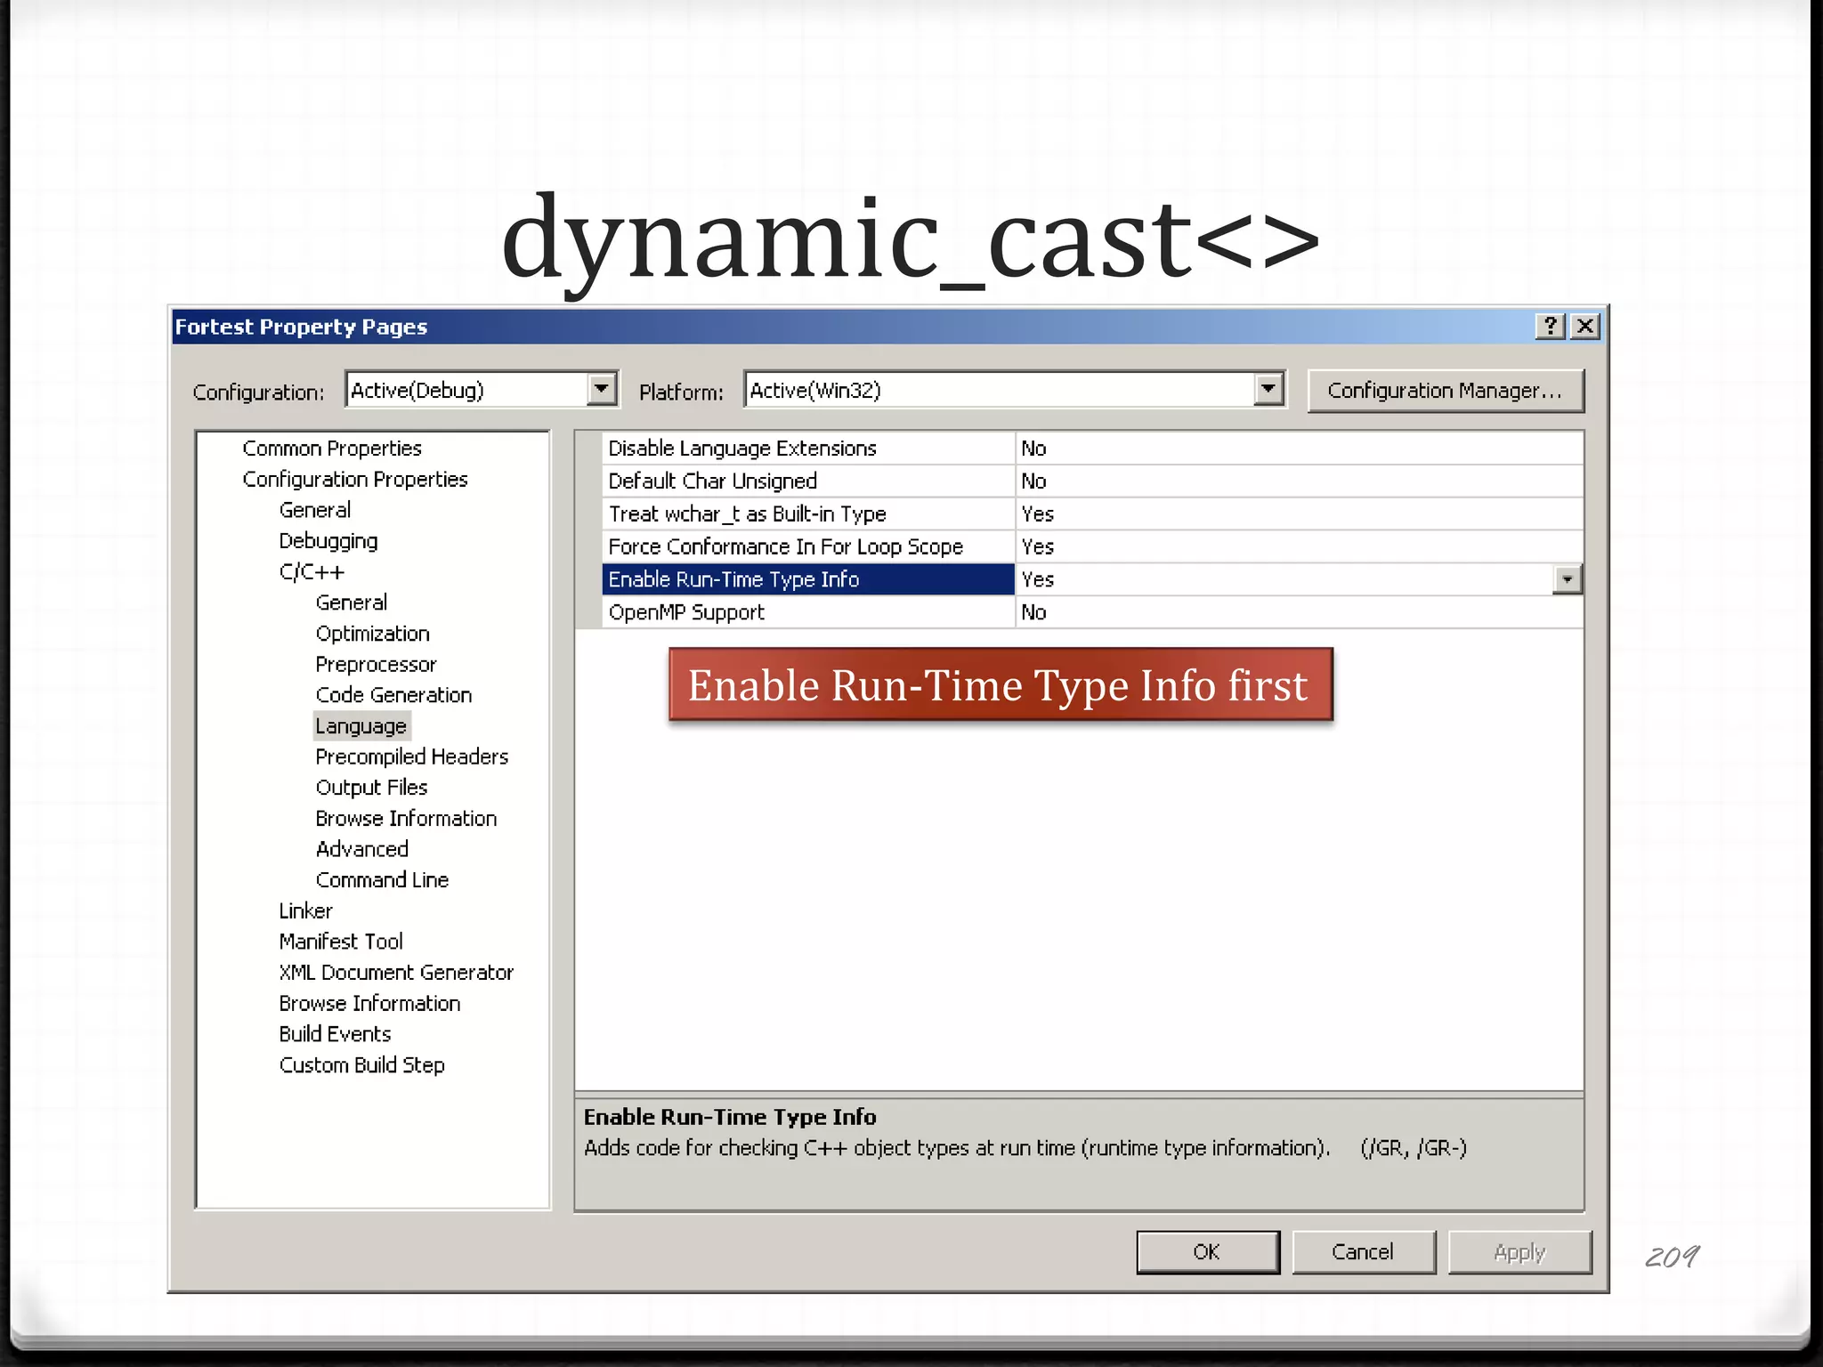Select the Build Events item
This screenshot has height=1367, width=1823.
coord(336,1034)
